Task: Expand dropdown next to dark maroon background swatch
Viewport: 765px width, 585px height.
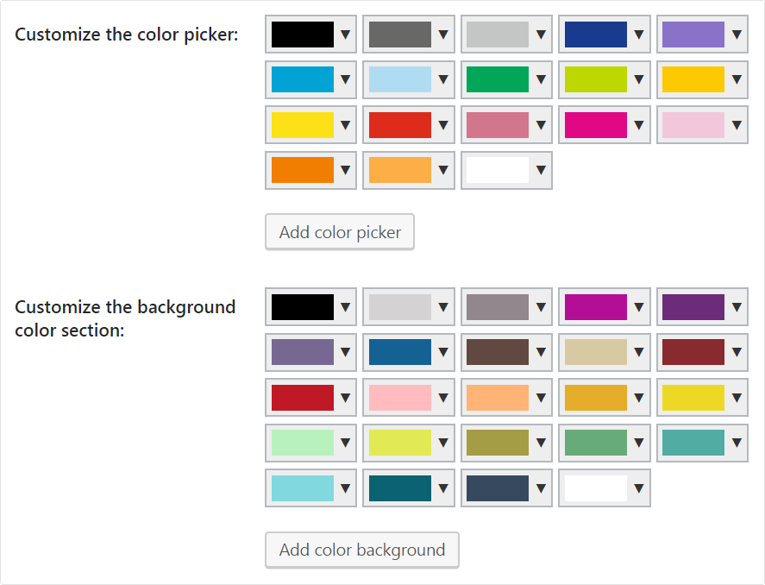Action: [737, 352]
